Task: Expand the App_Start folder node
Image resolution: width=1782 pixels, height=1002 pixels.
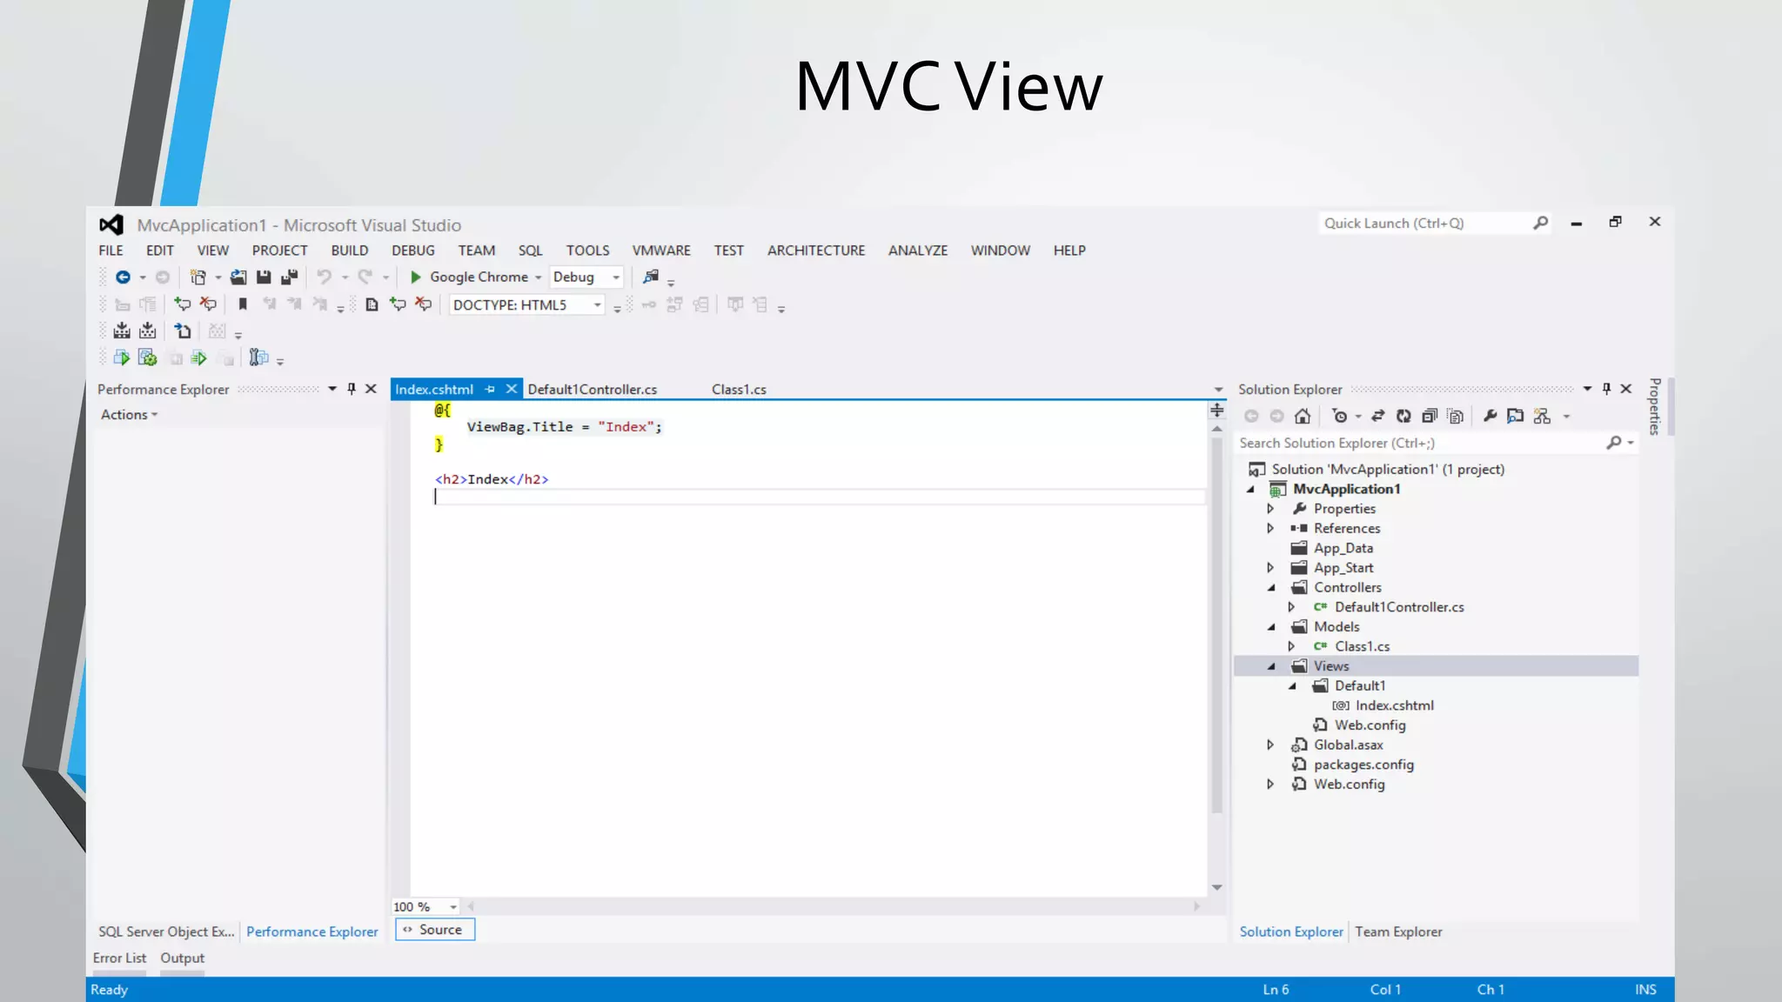Action: coord(1270,568)
